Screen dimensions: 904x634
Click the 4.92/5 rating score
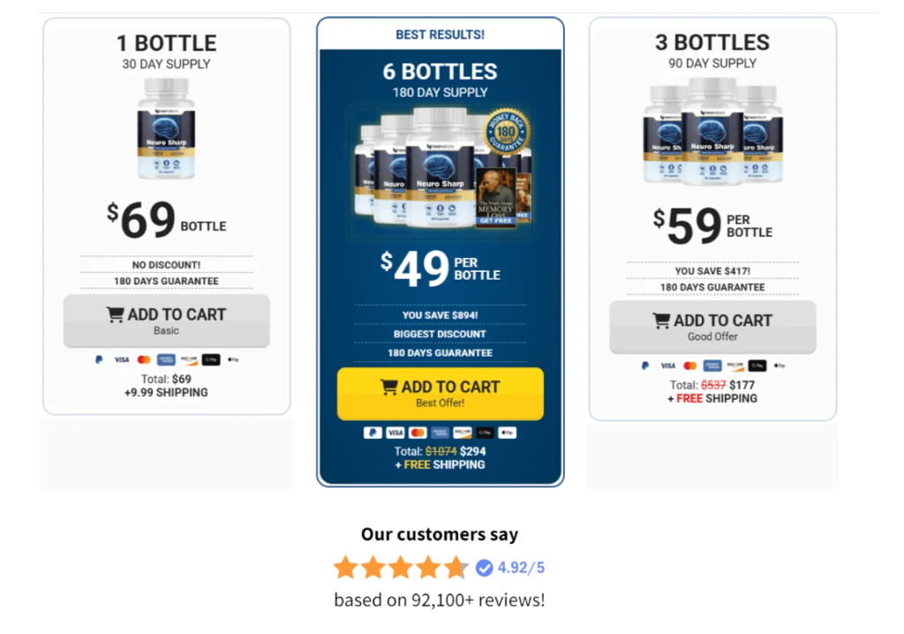point(522,568)
